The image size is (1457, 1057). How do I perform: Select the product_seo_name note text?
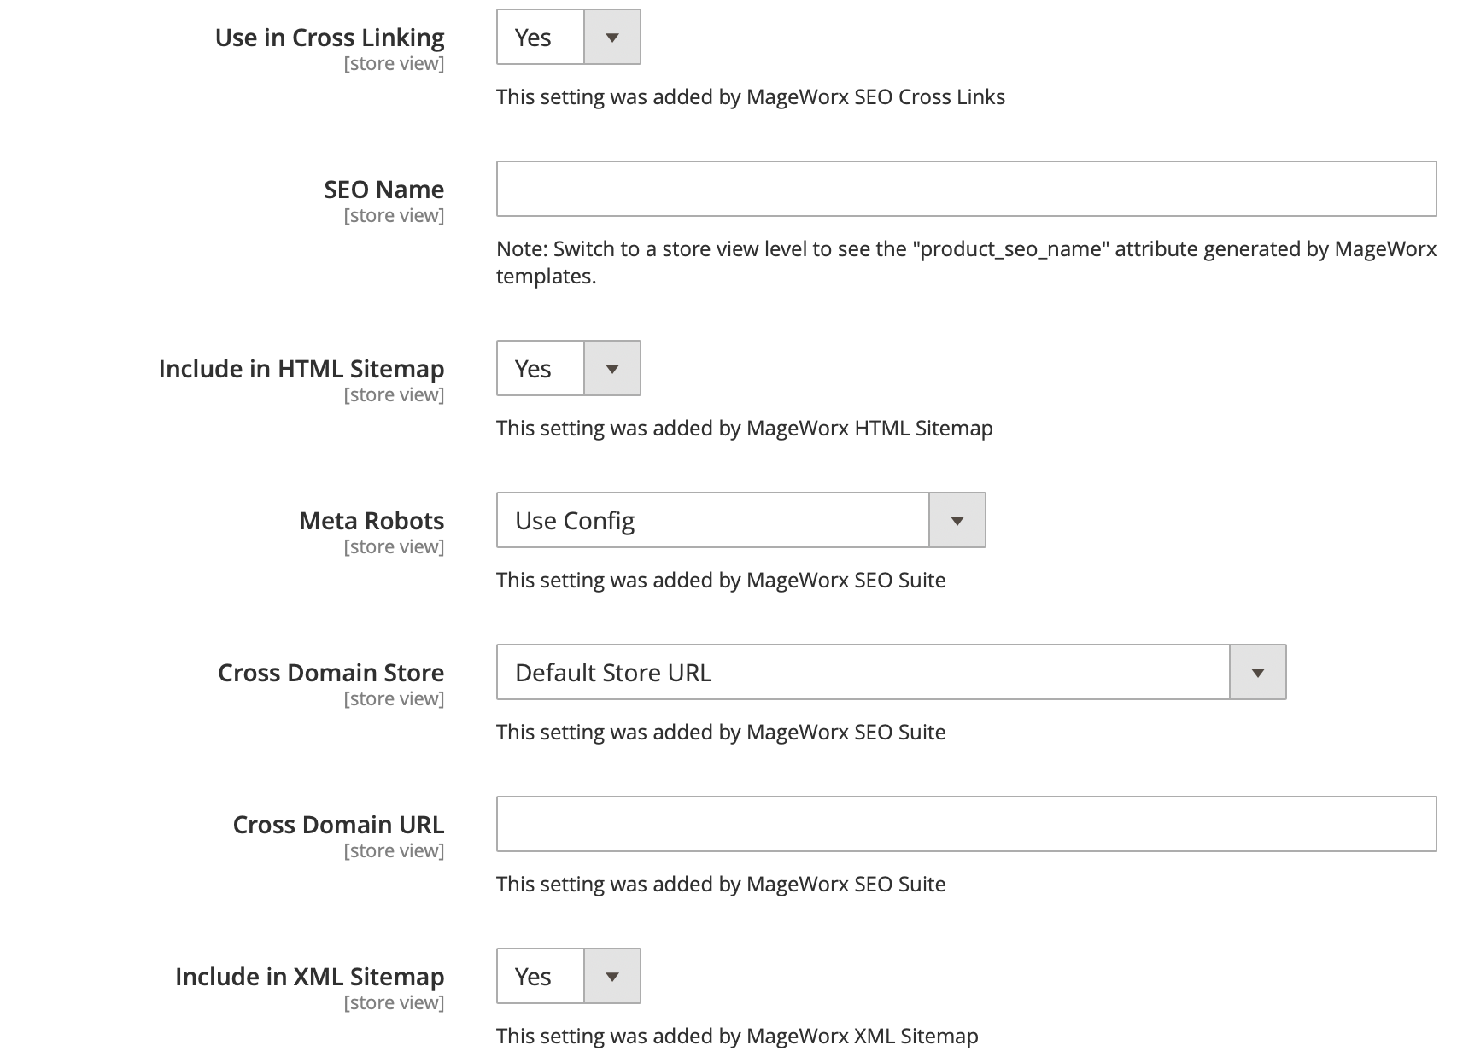click(x=967, y=262)
